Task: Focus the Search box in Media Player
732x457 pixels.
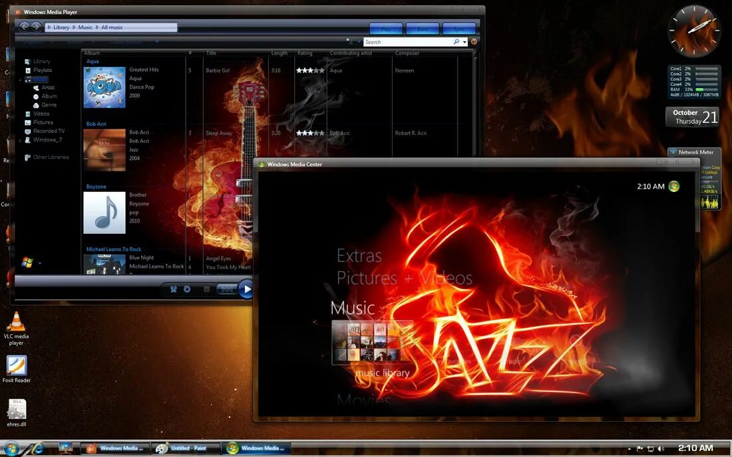Action: (x=409, y=42)
